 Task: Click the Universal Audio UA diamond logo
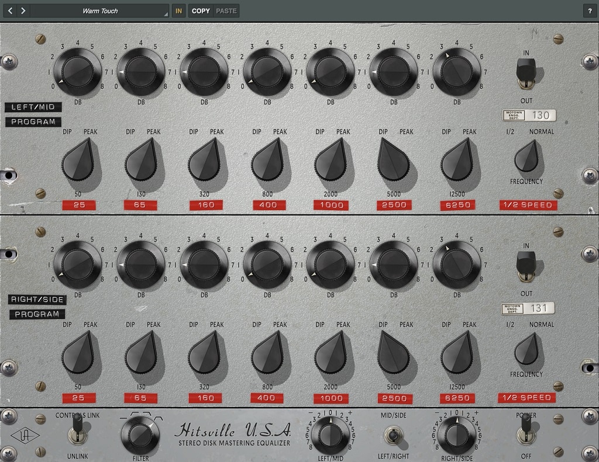click(25, 436)
